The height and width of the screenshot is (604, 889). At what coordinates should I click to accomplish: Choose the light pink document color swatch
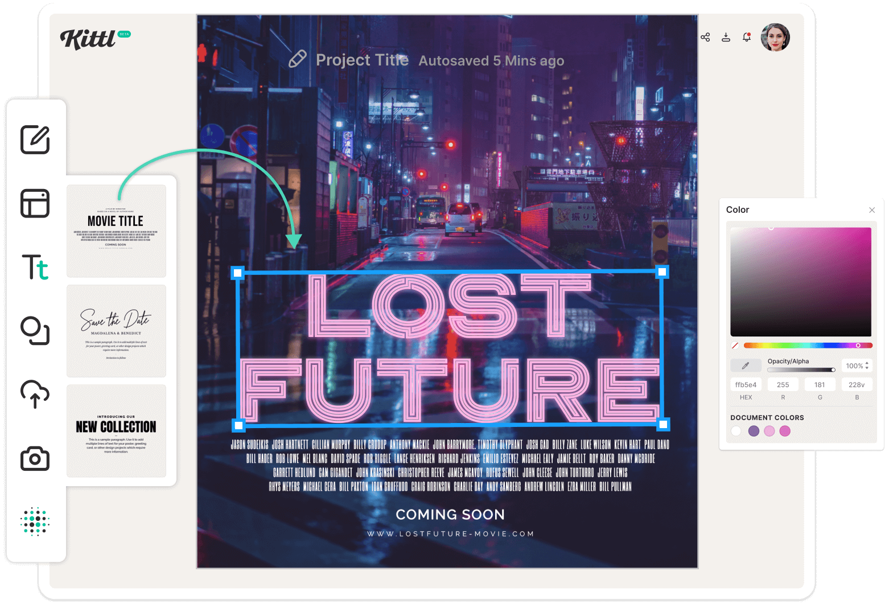point(769,431)
